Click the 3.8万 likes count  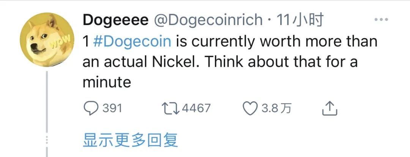276,108
